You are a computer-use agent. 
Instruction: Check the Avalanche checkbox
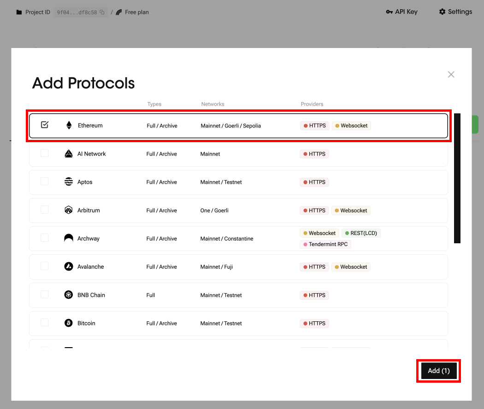coord(44,266)
